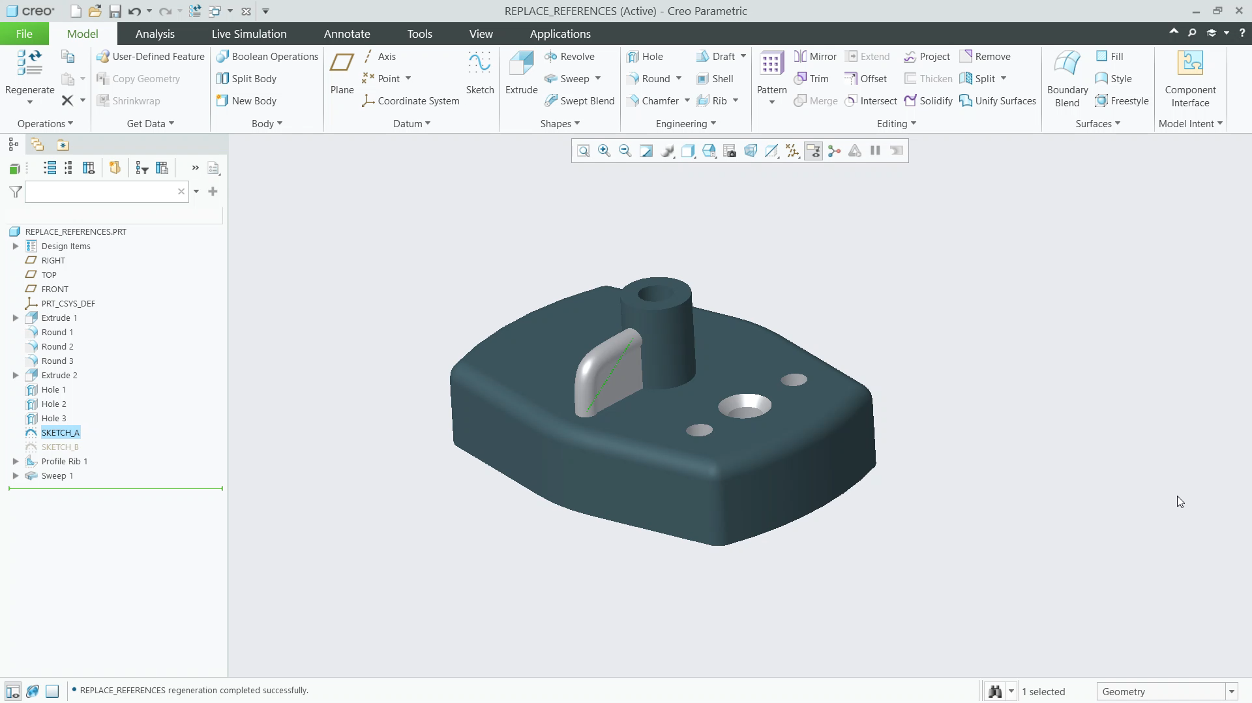Switch to the Annotate tab
Image resolution: width=1252 pixels, height=703 pixels.
347,34
